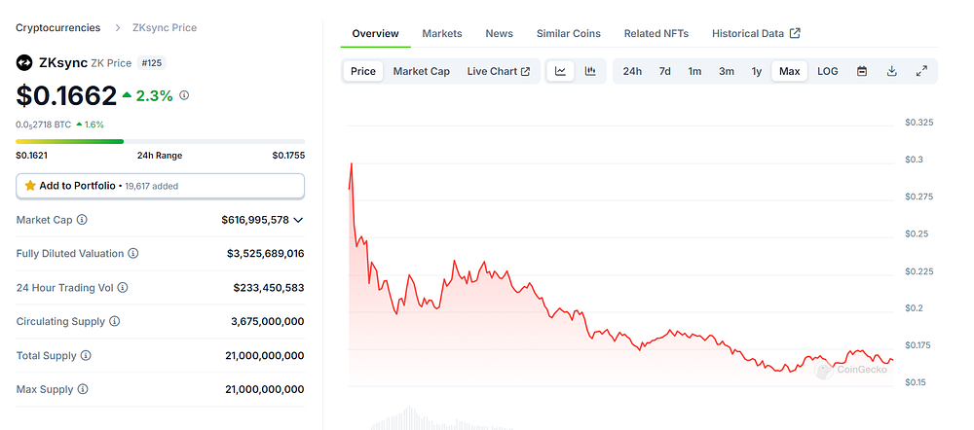The width and height of the screenshot is (974, 430).
Task: Click the star icon in Add to Portfolio
Action: 30,186
